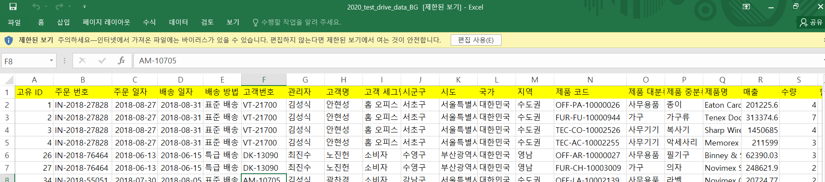The width and height of the screenshot is (825, 182).
Task: Click cell OFF-AR-10000027
Action: click(590, 155)
